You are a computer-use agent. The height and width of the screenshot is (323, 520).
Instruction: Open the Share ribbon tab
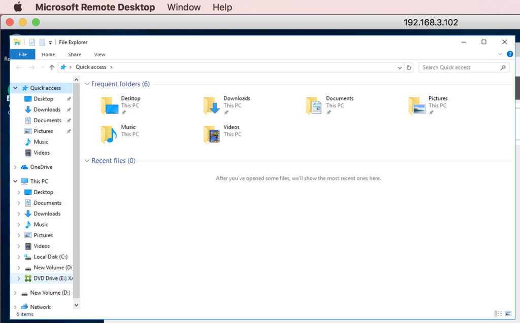point(74,54)
